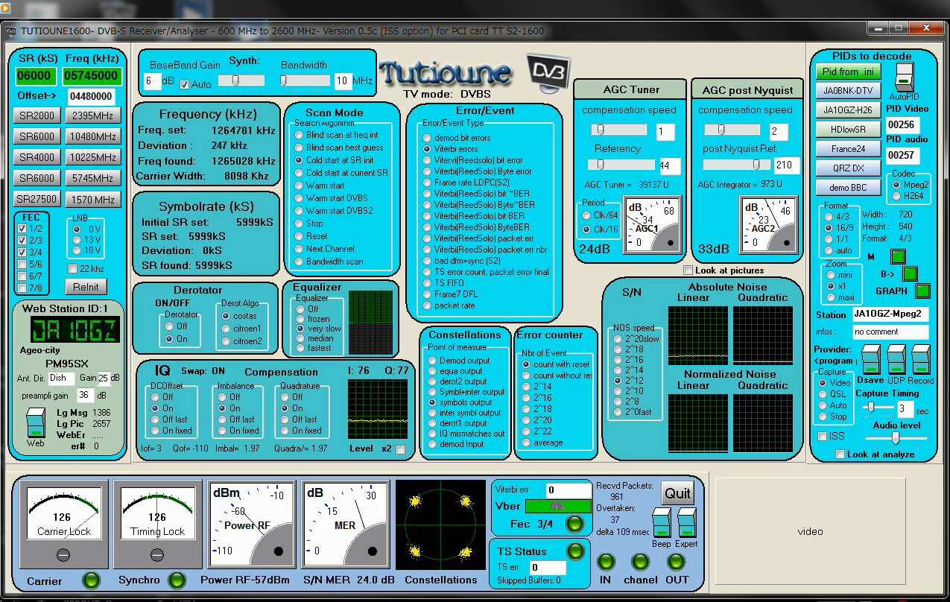
Task: Toggle the Record switch
Action: click(921, 359)
